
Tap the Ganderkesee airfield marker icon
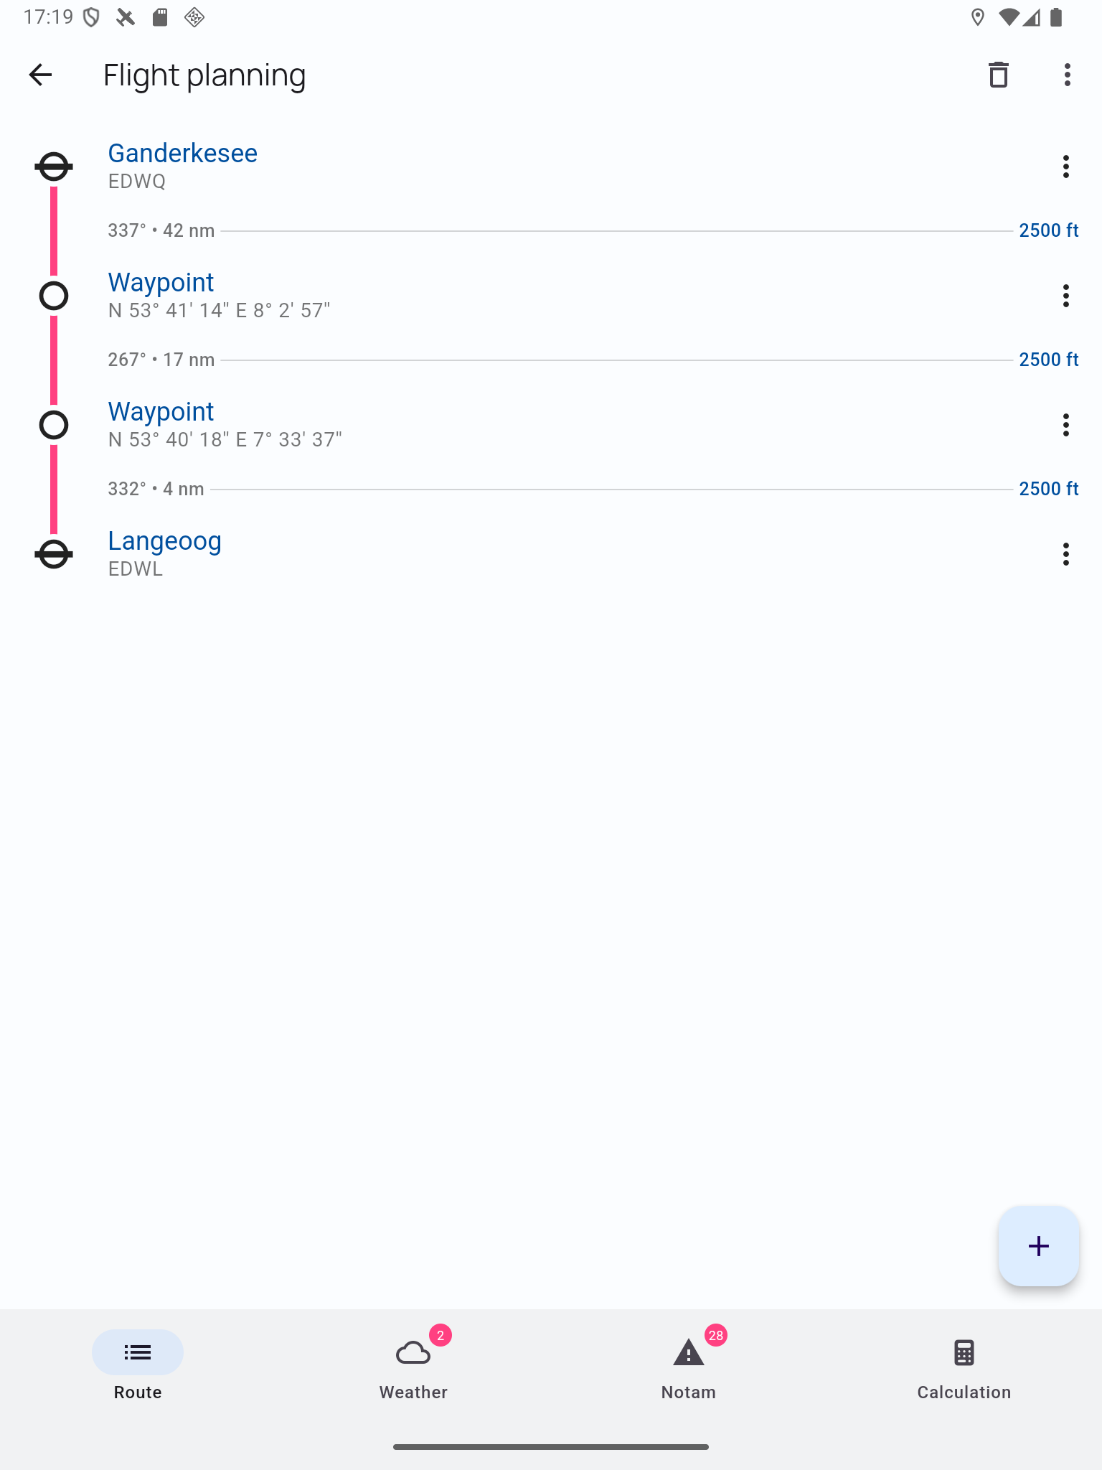(54, 167)
